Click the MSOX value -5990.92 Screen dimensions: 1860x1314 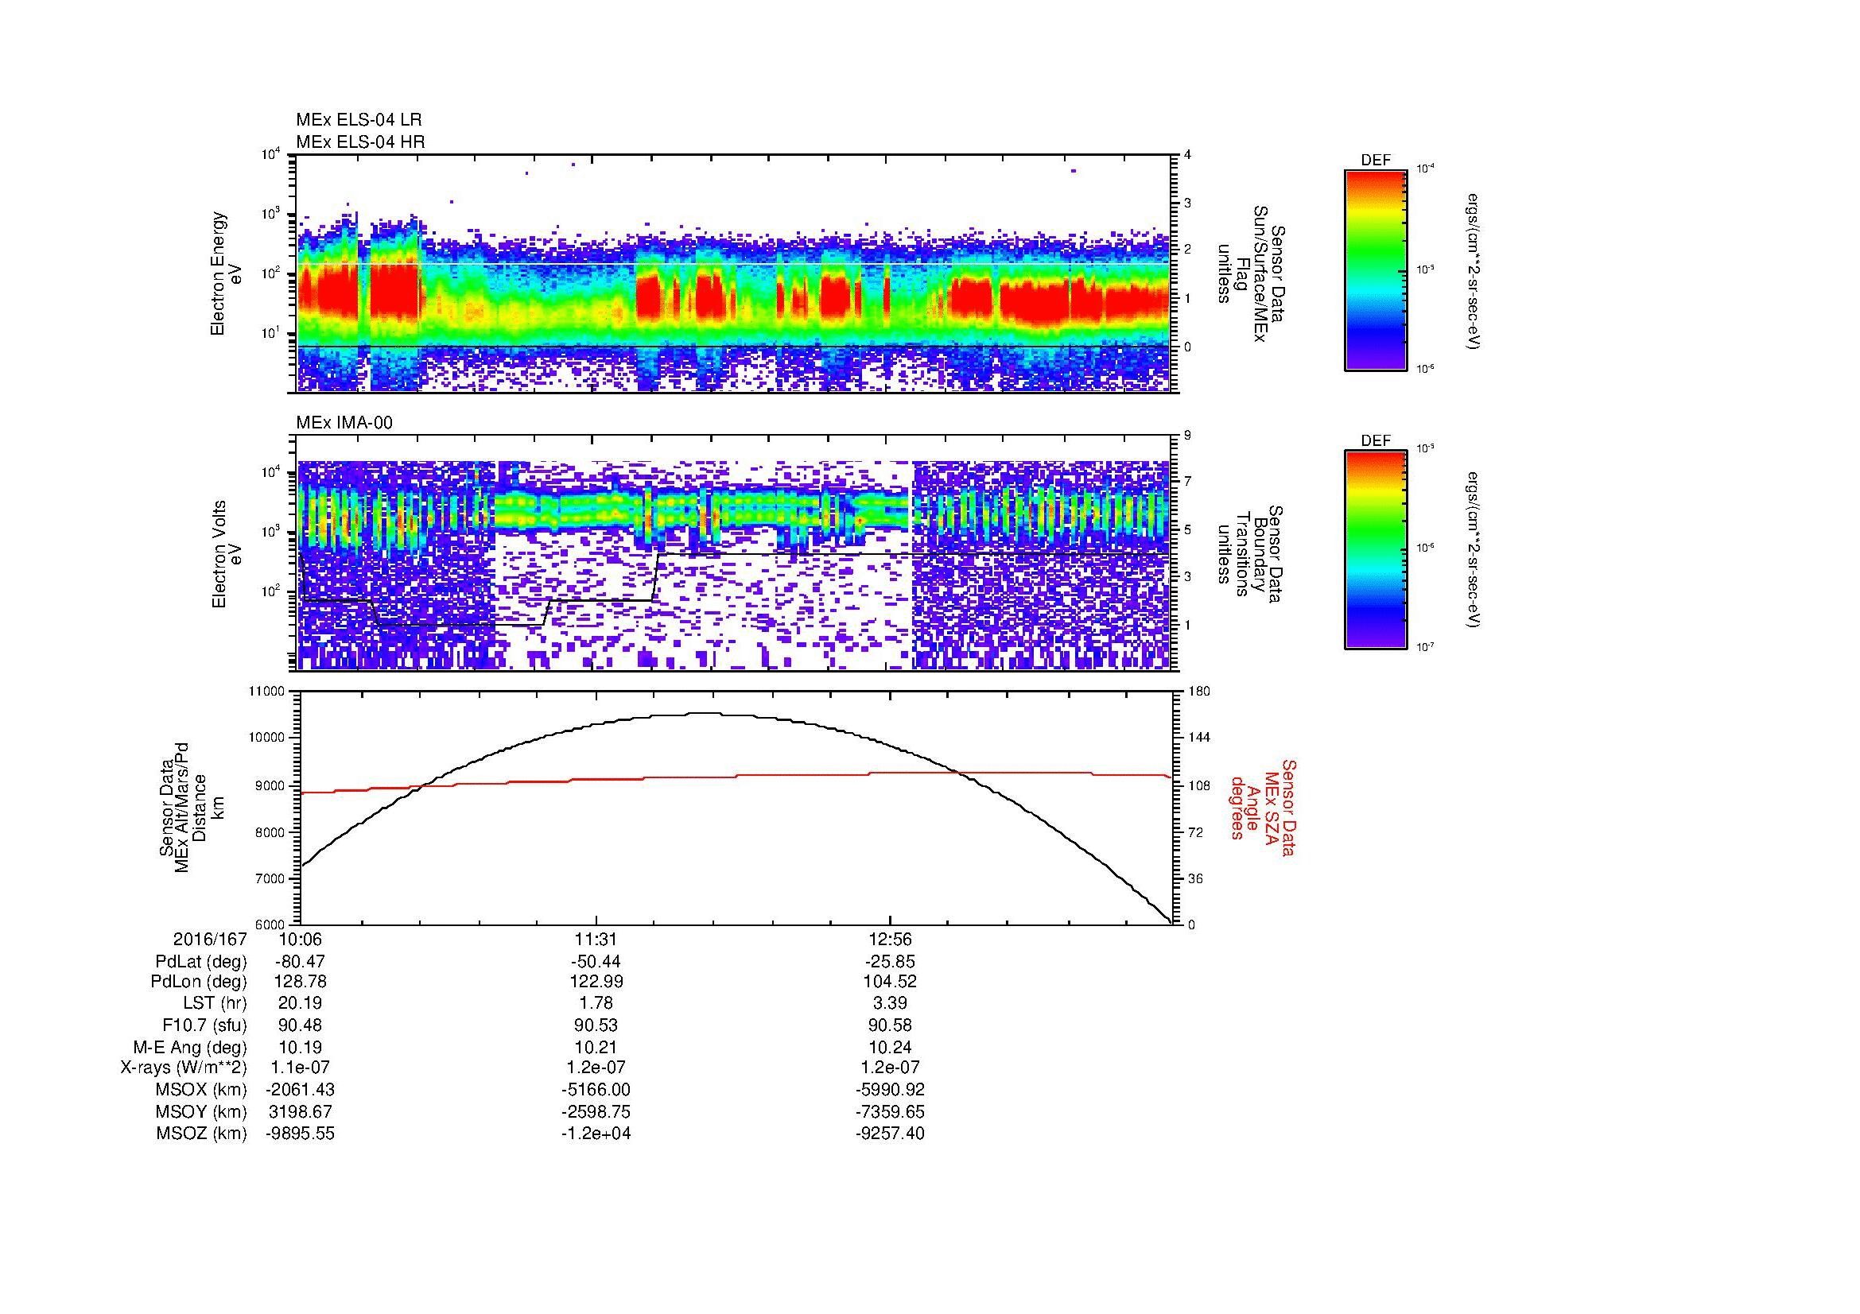[x=891, y=1090]
